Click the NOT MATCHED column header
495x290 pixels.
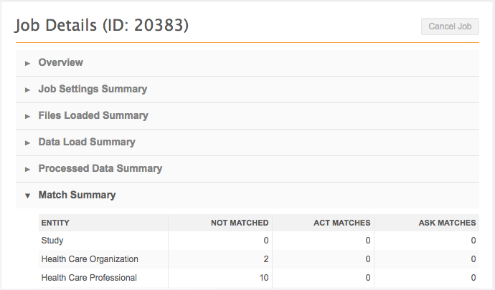240,223
